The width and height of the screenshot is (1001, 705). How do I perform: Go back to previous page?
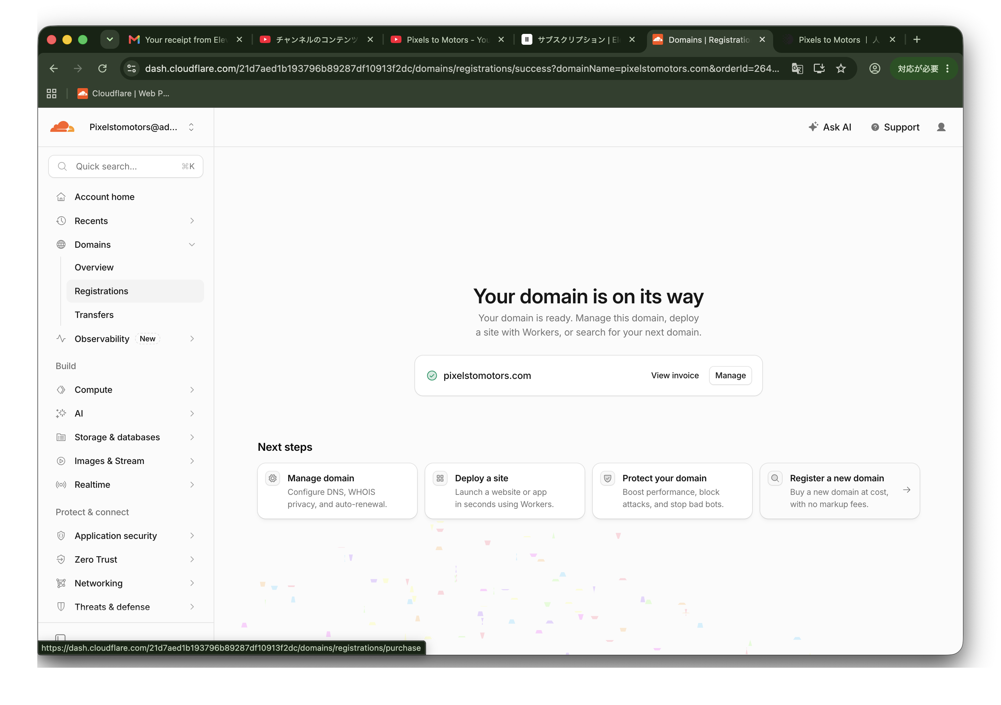pyautogui.click(x=54, y=68)
